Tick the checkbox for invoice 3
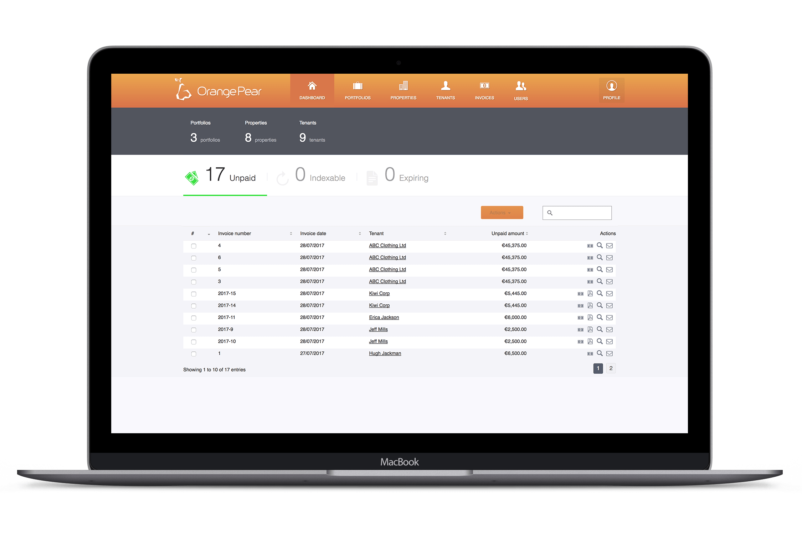This screenshot has height=534, width=802. tap(194, 282)
